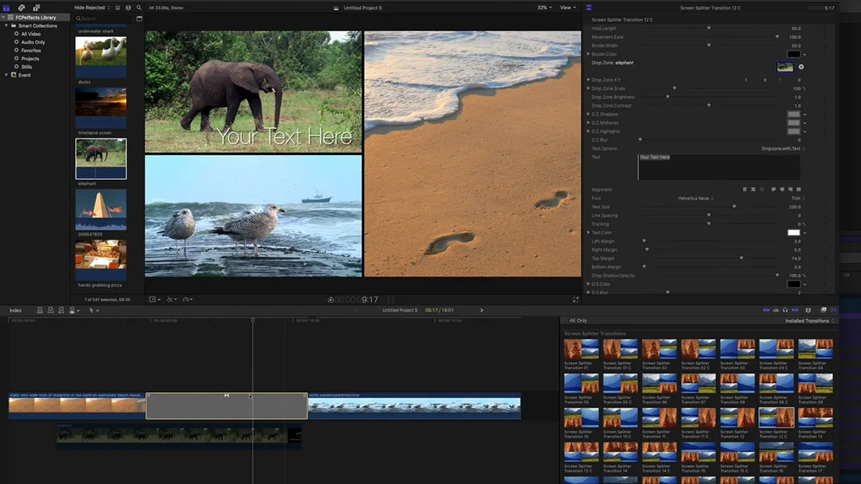Open the 32% zoom dropdown
The image size is (861, 484).
coord(545,7)
